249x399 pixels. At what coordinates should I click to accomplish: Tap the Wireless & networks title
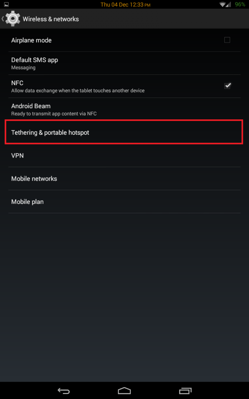pyautogui.click(x=51, y=19)
